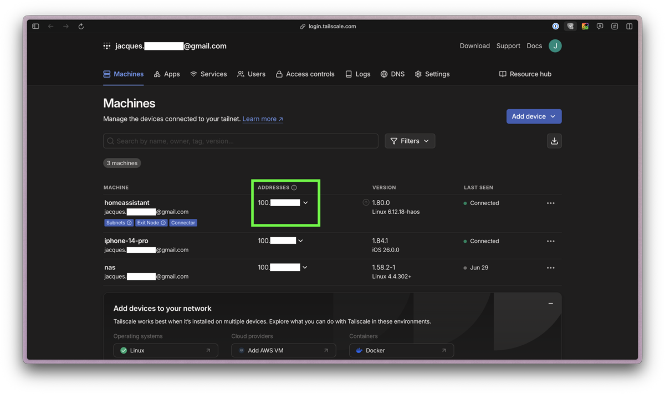Expand the iphone-14-pro address chevron

point(301,241)
